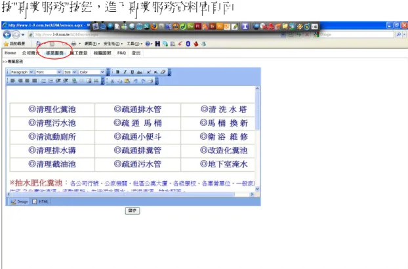Open the 公司簡介 menu item
The image size is (408, 269).
tap(30, 52)
